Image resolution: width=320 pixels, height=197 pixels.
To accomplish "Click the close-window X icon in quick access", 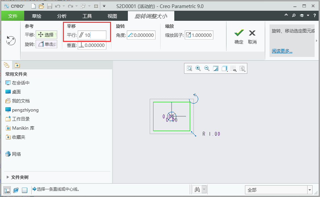I will (96, 6).
